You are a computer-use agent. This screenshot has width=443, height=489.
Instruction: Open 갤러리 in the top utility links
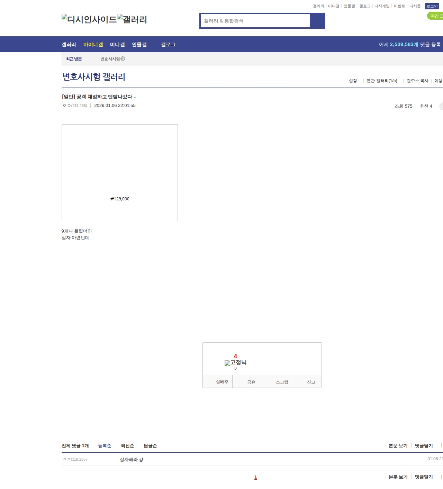pos(318,6)
